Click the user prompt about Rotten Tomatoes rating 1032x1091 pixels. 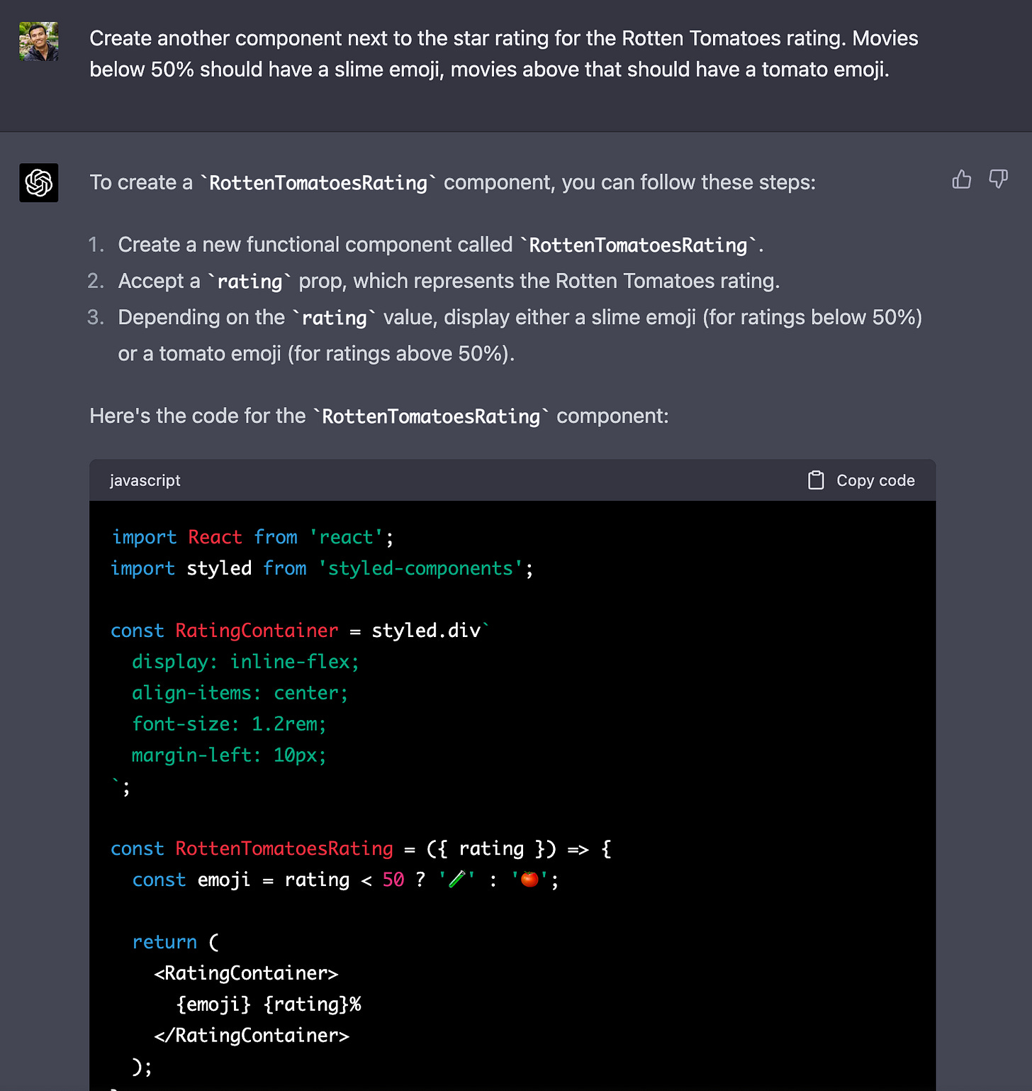pos(504,54)
